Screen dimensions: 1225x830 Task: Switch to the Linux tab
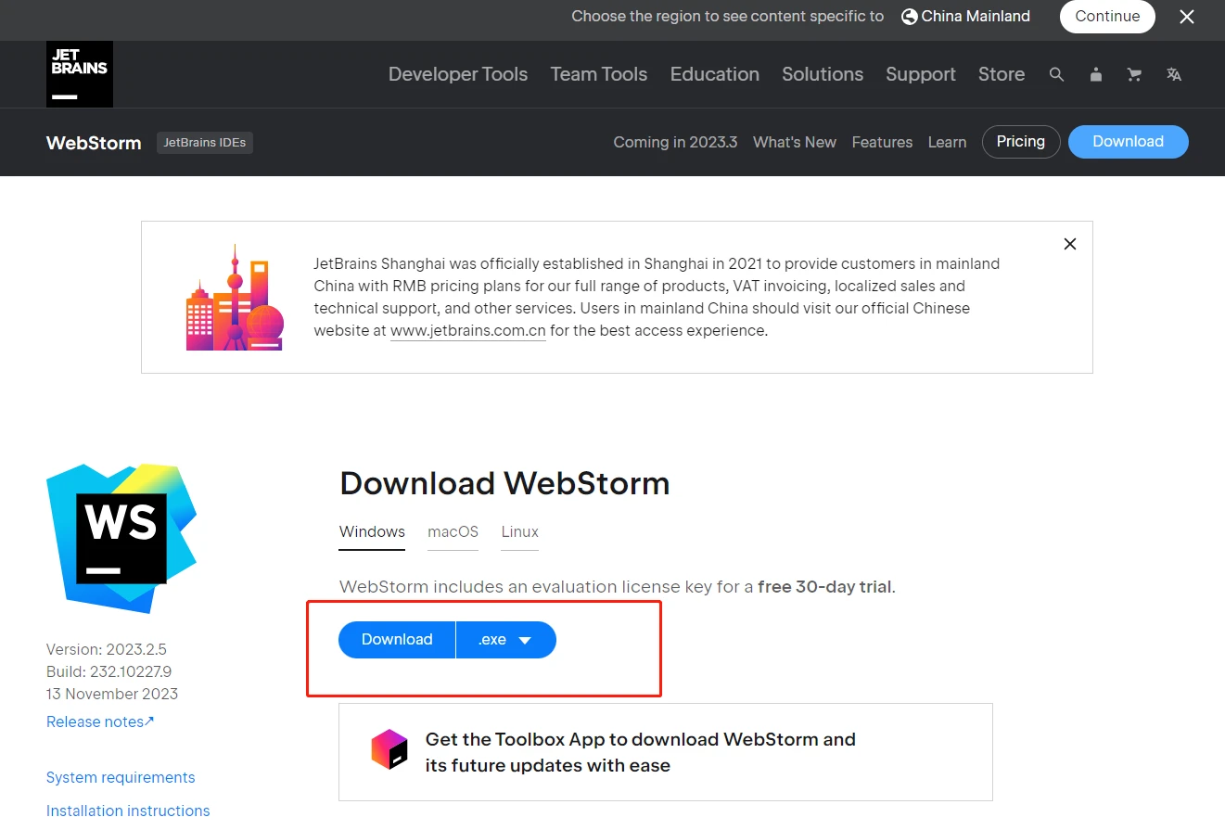520,532
